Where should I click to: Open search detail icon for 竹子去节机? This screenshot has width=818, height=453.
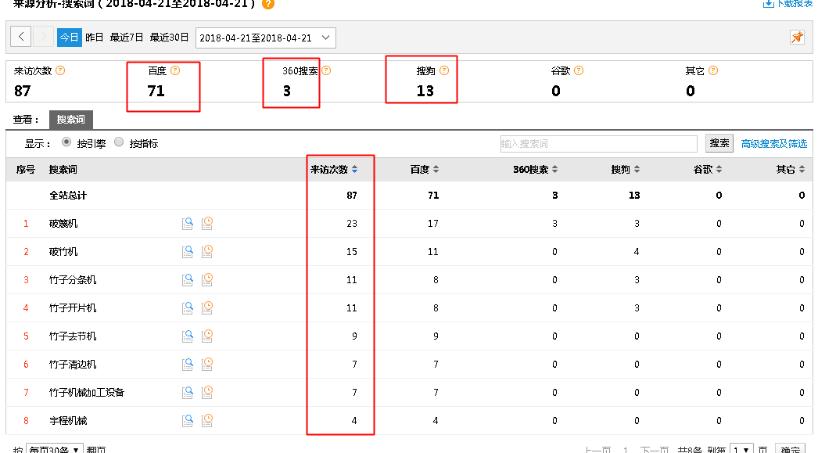coord(188,336)
